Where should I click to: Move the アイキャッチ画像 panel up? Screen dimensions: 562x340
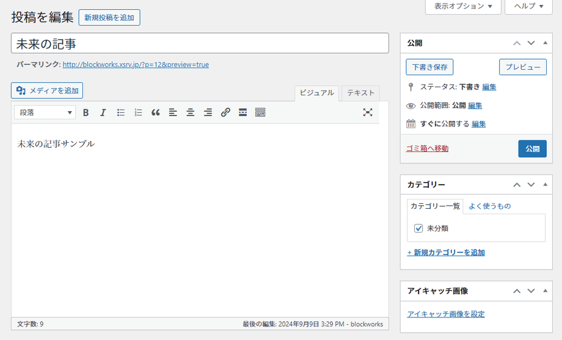pyautogui.click(x=516, y=291)
